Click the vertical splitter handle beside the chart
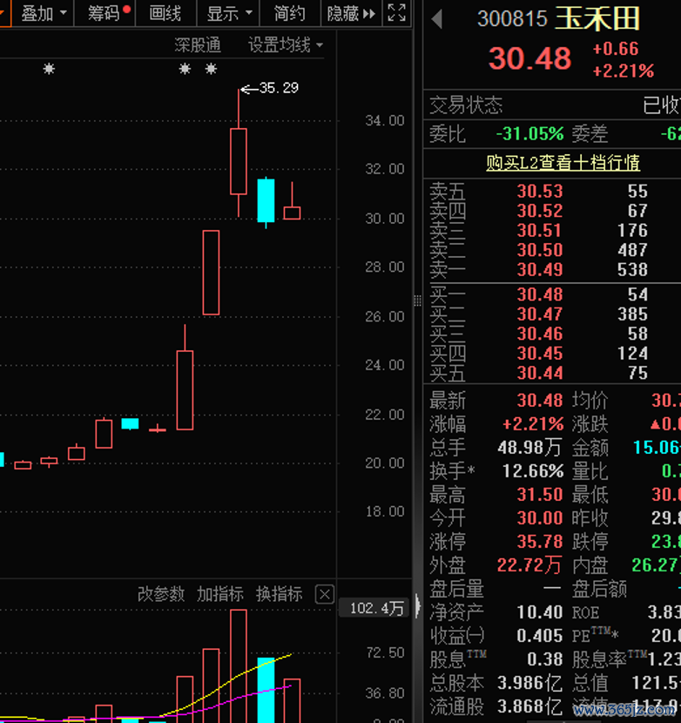 coord(417,302)
